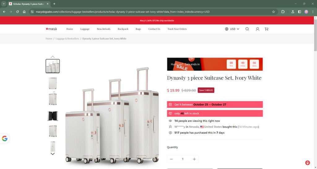
Task: Bookmark this page with the star icon
Action: pos(274,12)
